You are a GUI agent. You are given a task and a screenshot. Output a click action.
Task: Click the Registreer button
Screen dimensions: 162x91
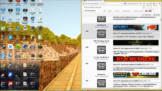[147, 15]
